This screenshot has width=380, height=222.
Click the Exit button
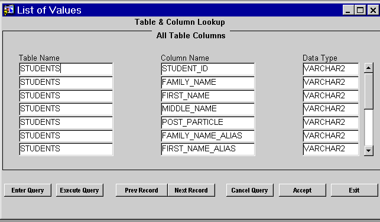pyautogui.click(x=354, y=190)
